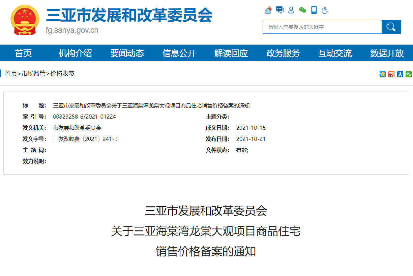This screenshot has width=413, height=276.
Task: Enable the accessibility wheelchair icon
Action: click(x=325, y=10)
